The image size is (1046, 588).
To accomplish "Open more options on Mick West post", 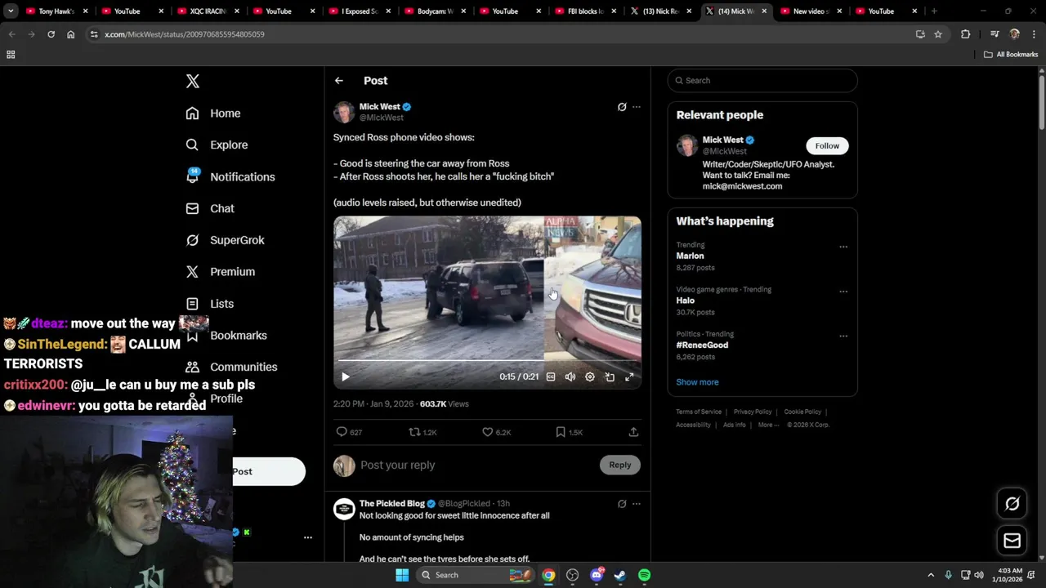I will [637, 107].
